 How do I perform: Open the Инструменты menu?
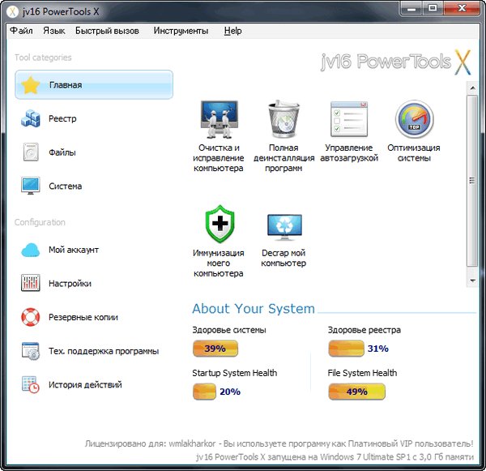[x=181, y=31]
